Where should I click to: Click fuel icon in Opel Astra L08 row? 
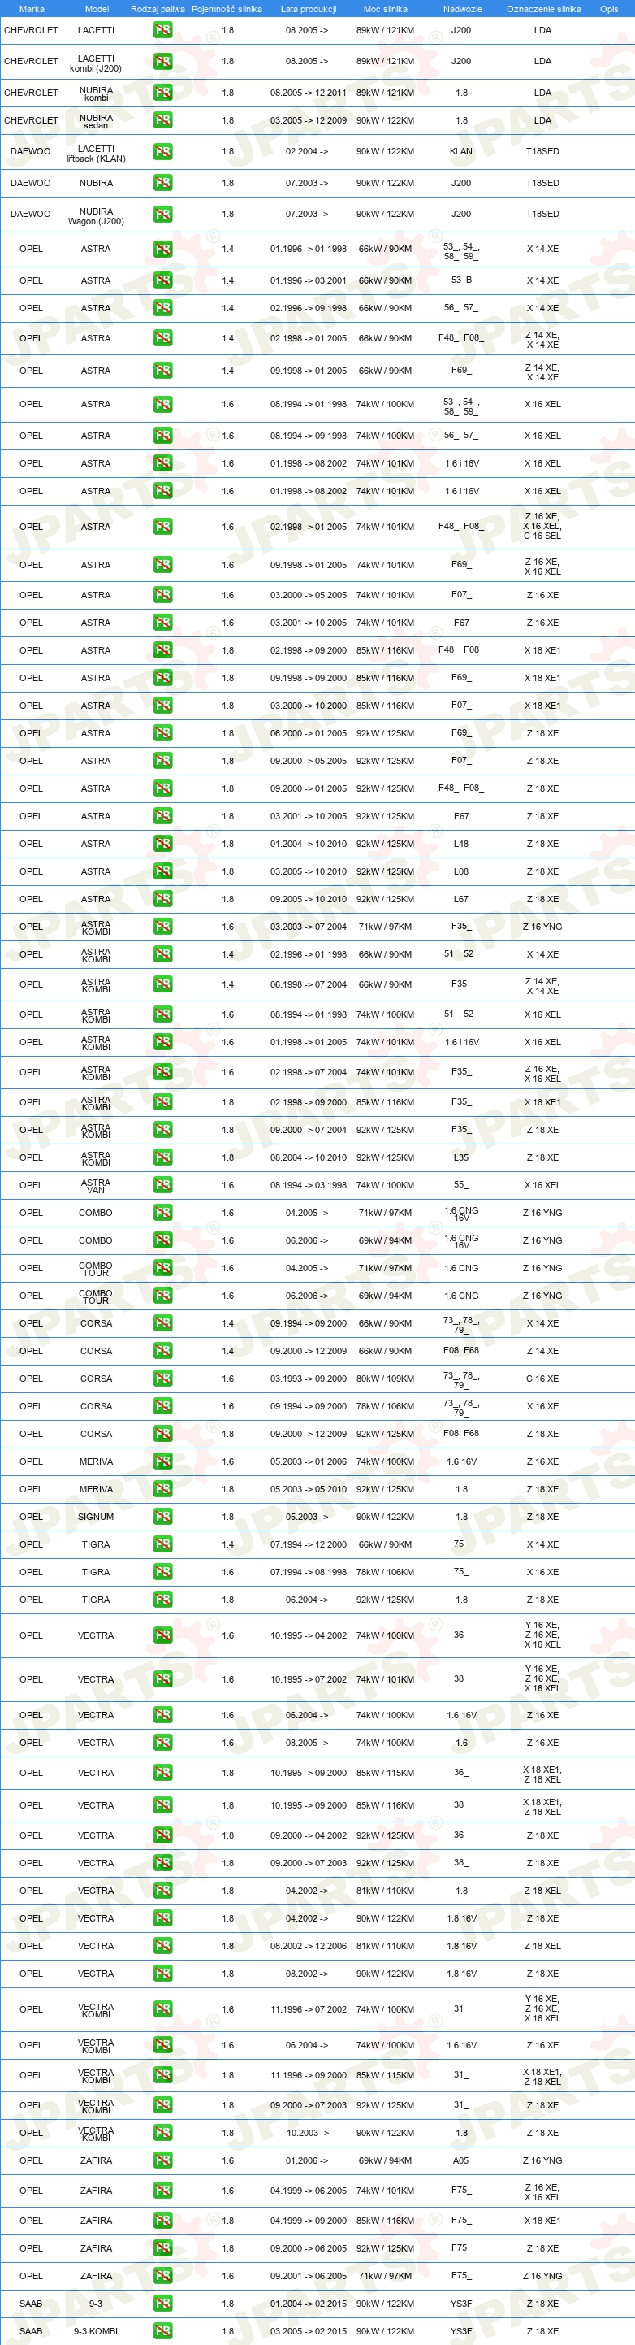click(x=163, y=871)
